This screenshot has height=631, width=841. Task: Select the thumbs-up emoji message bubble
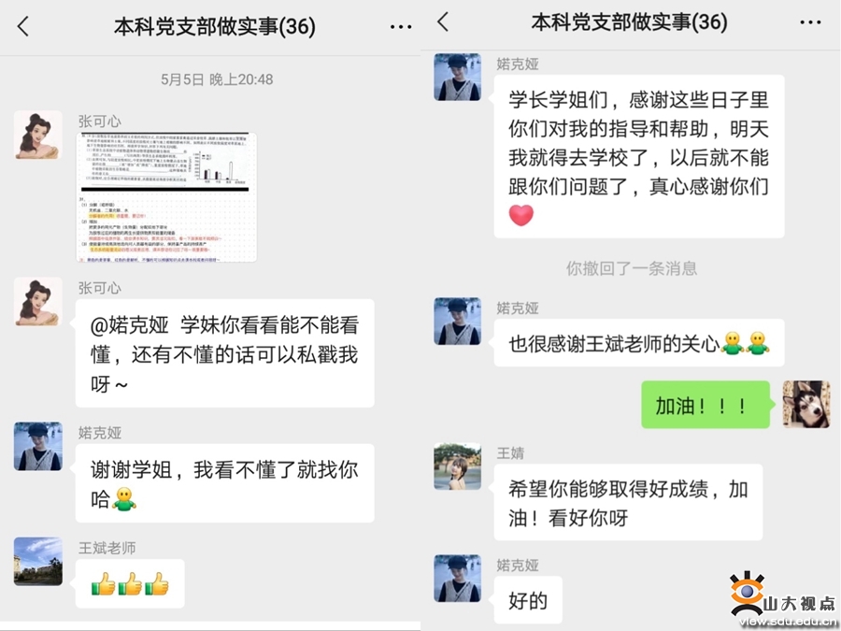130,583
